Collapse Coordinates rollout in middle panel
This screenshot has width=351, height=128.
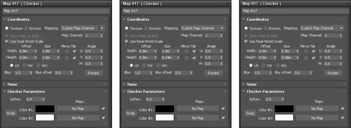(x=124, y=19)
